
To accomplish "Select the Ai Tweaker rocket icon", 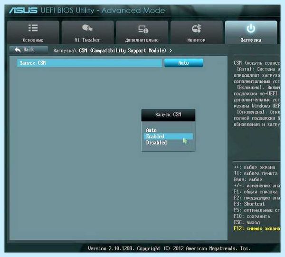I will point(87,28).
